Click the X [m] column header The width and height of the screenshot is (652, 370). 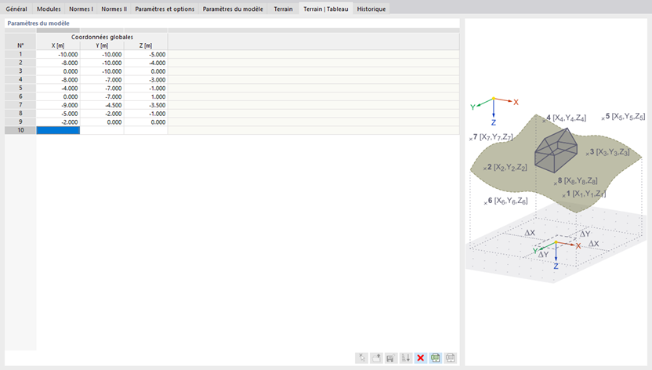click(58, 45)
